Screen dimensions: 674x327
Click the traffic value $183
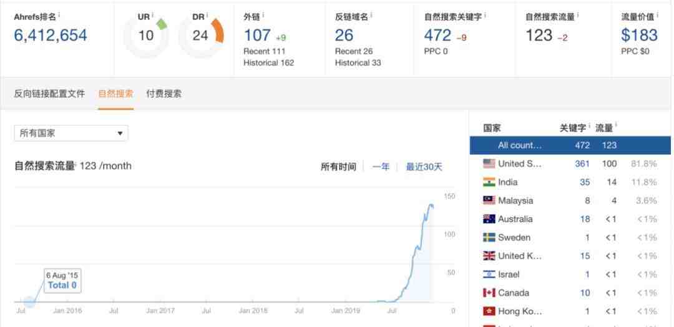(639, 35)
